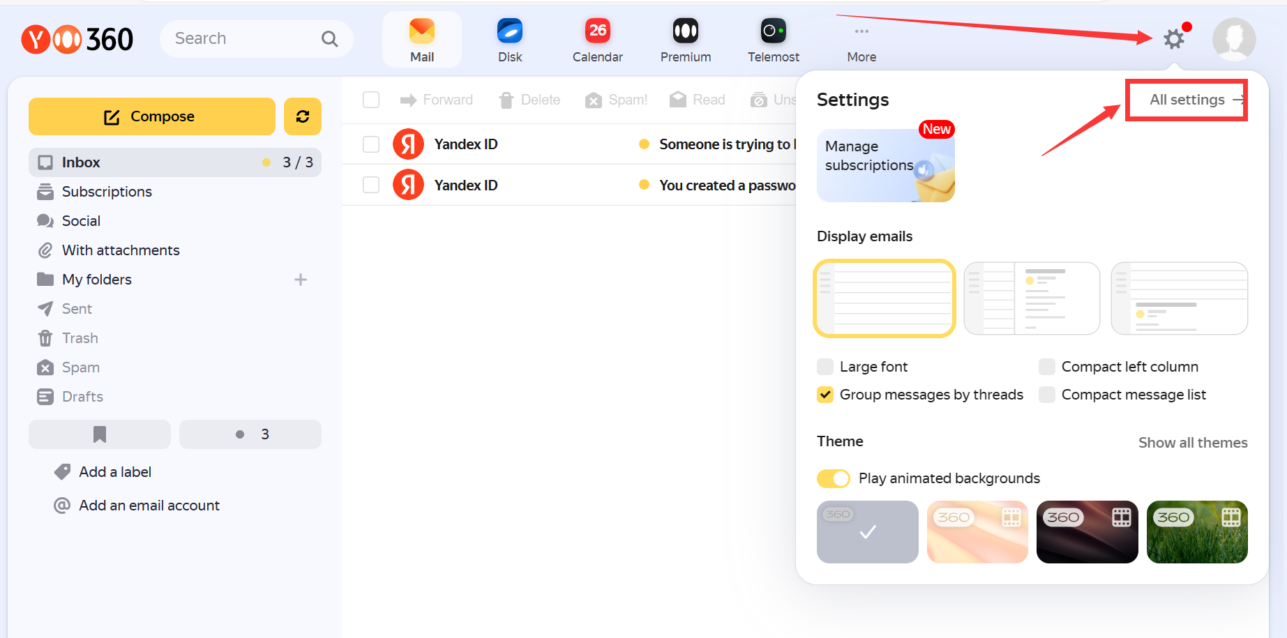Image resolution: width=1287 pixels, height=638 pixels.
Task: Click the plus icon next to My folders
Action: [301, 280]
